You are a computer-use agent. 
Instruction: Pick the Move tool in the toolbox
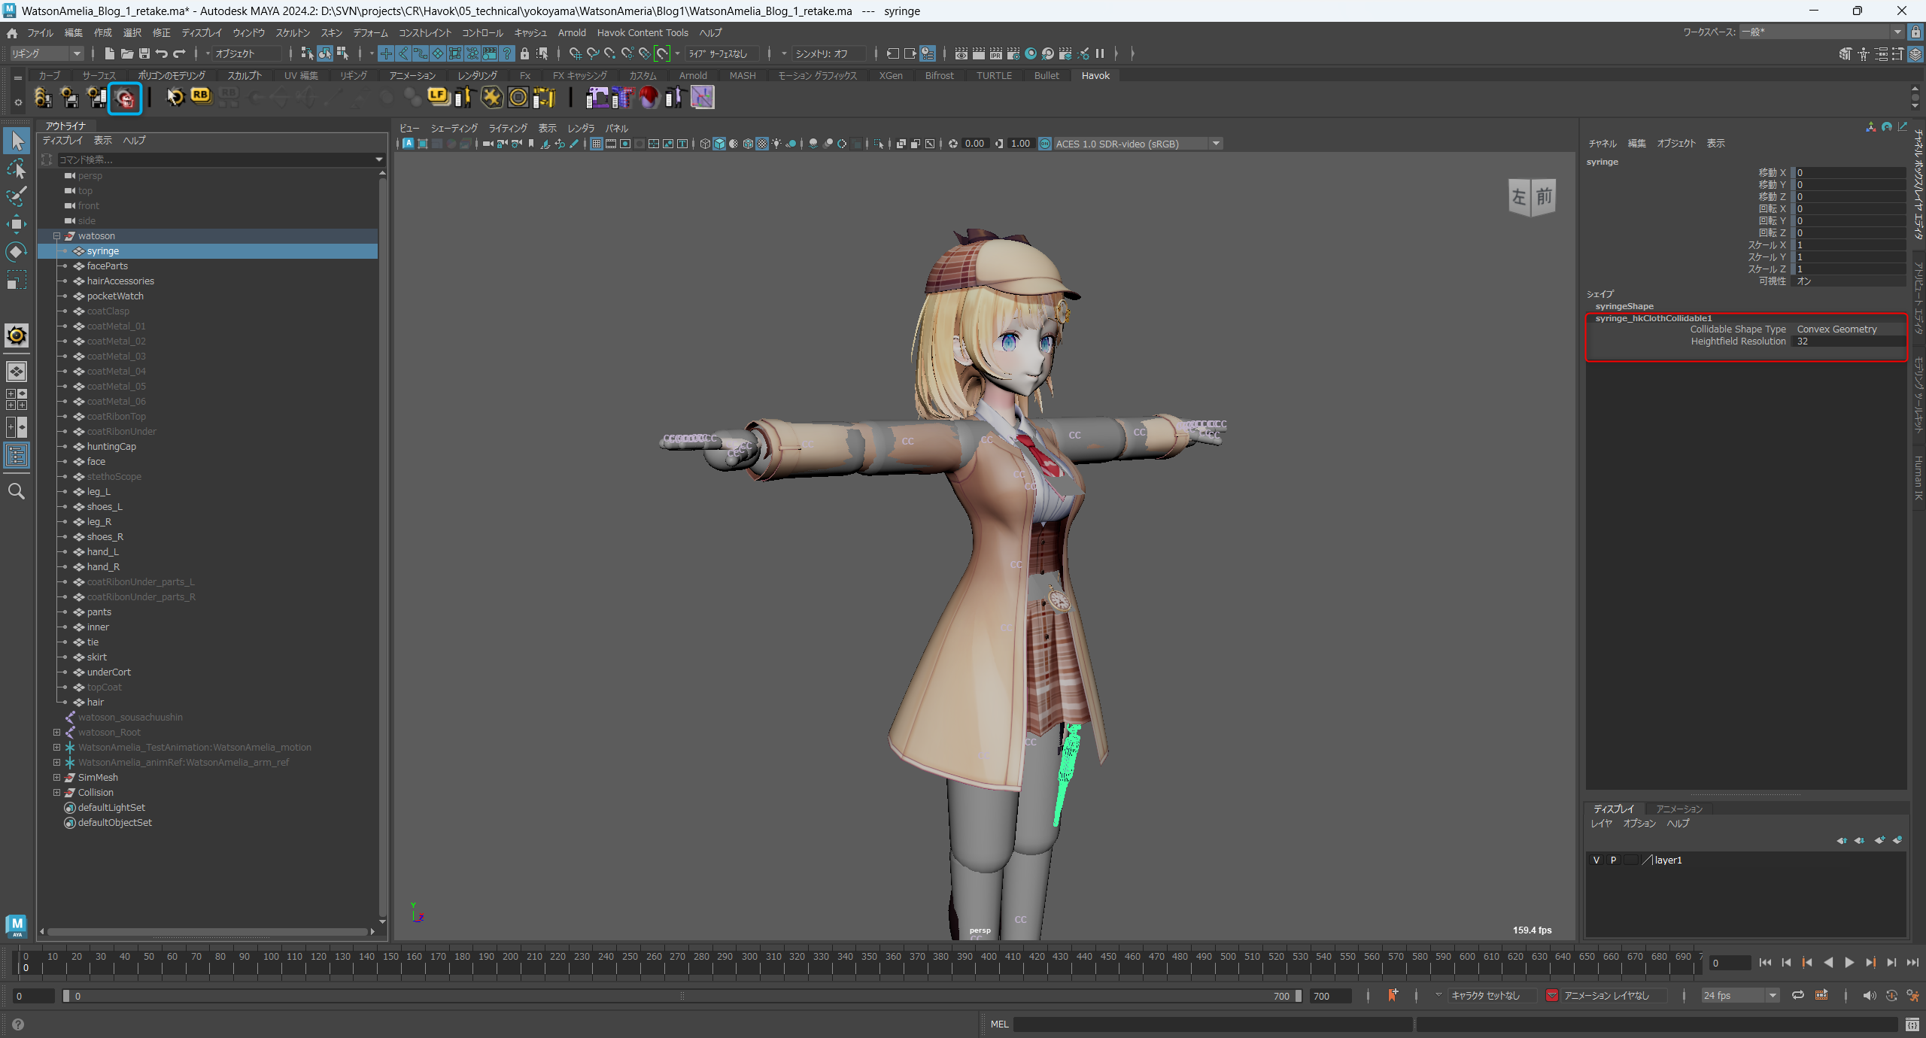coord(17,224)
